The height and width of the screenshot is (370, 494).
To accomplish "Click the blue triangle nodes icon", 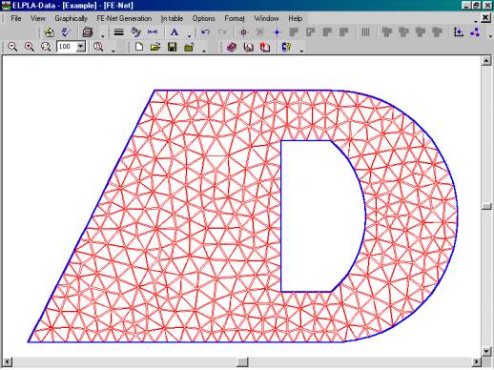I will point(475,32).
